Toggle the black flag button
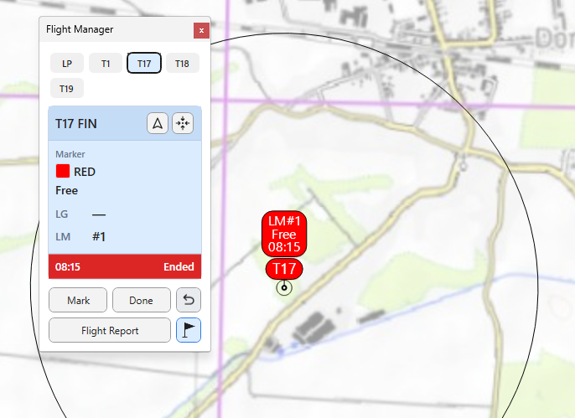Screen dimensions: 575x418 [189, 330]
